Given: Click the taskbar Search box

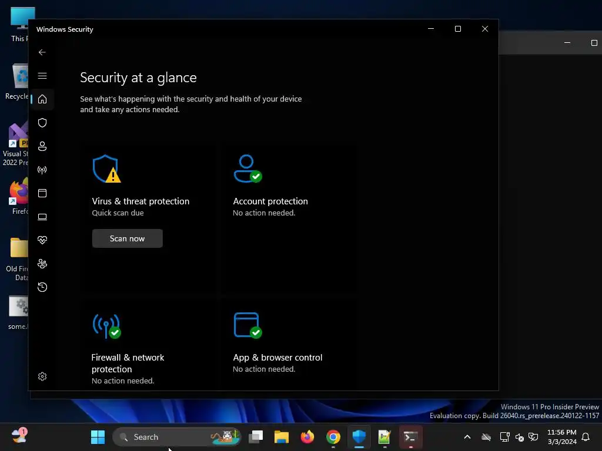Looking at the screenshot, I should 177,437.
